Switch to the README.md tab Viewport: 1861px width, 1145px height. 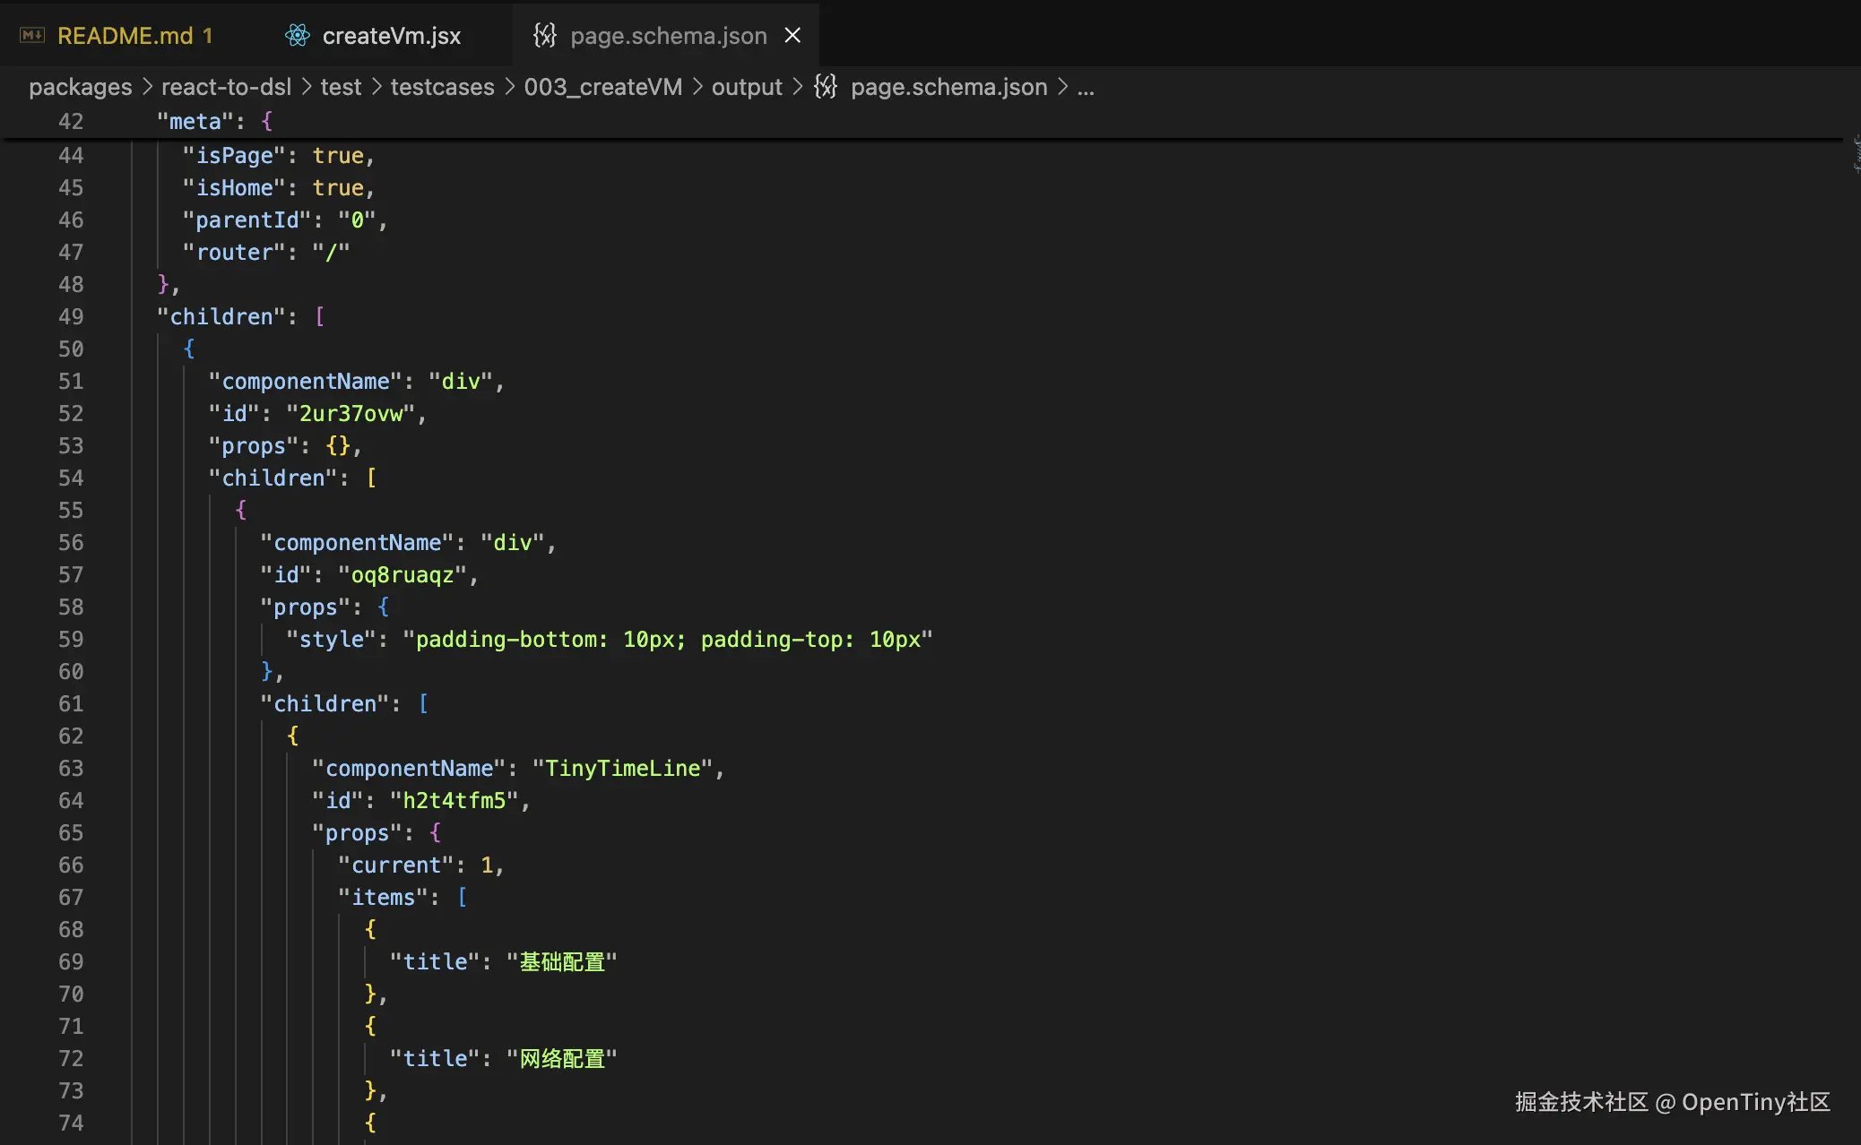point(125,36)
